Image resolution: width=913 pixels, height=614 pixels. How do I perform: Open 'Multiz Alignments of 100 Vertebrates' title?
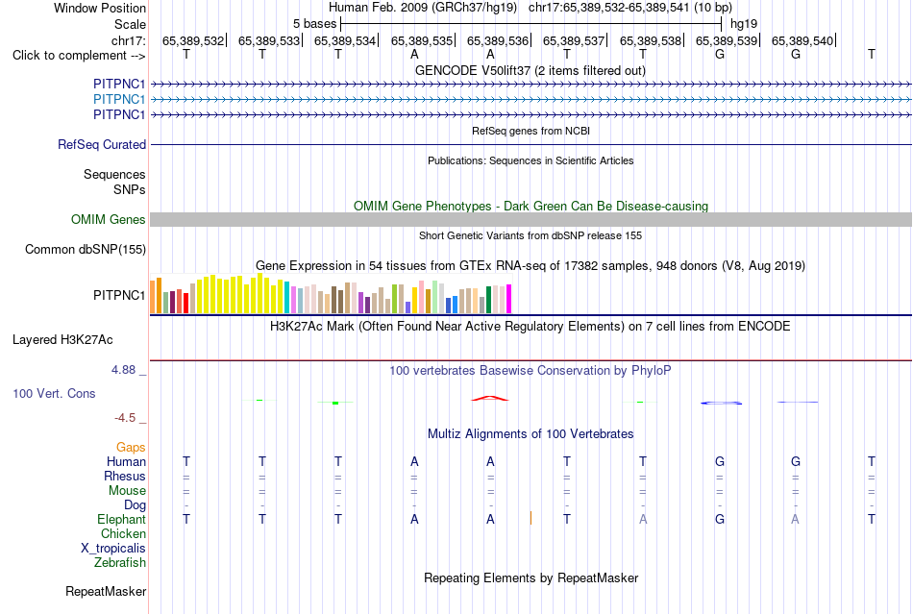click(531, 433)
